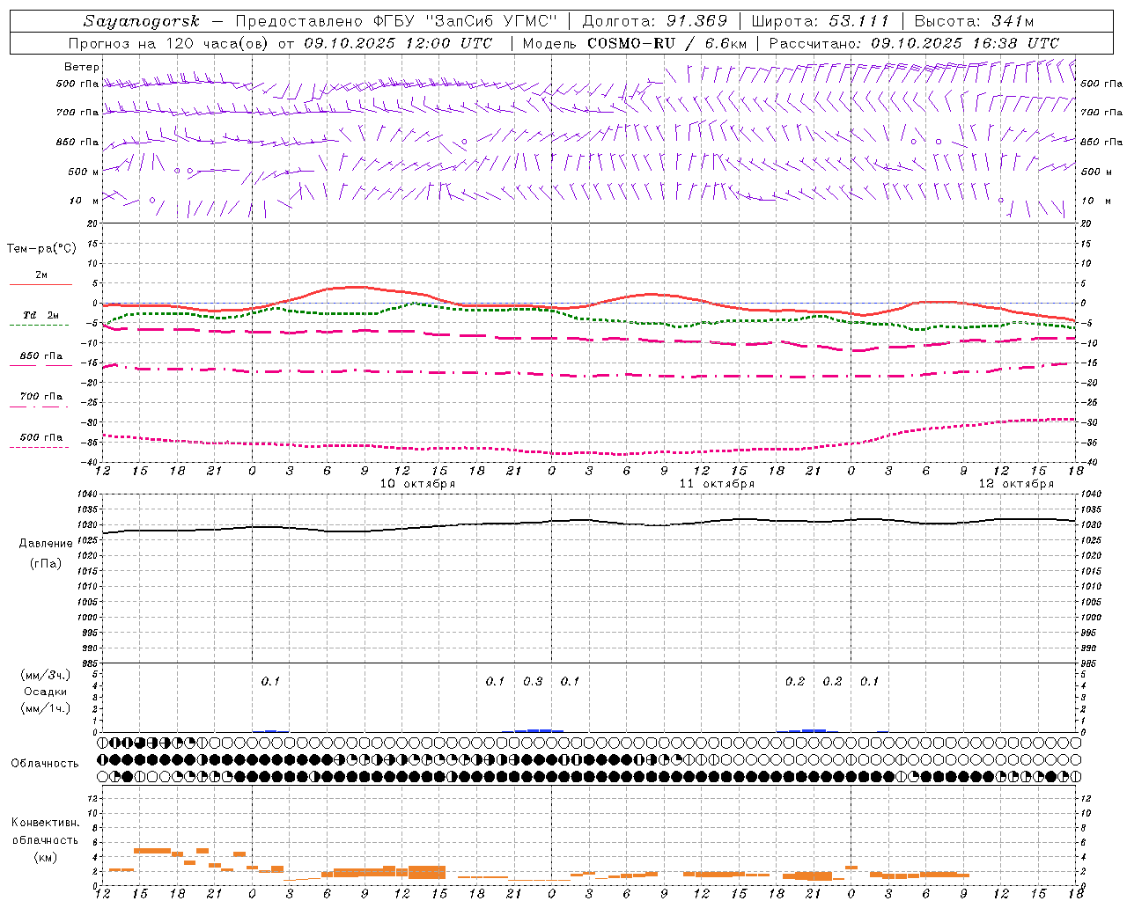Screen dimensions: 1127x901
Task: Click the 700 гПа temperature legend entry
Action: click(x=41, y=397)
